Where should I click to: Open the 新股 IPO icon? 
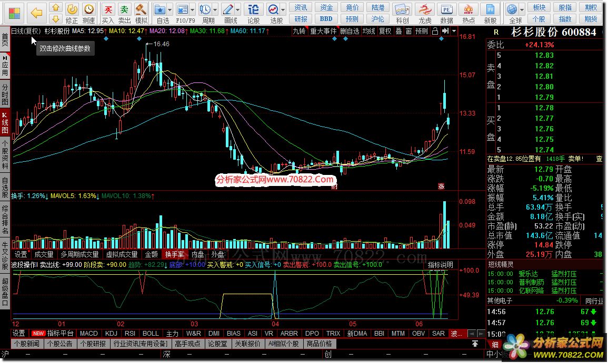(x=490, y=13)
